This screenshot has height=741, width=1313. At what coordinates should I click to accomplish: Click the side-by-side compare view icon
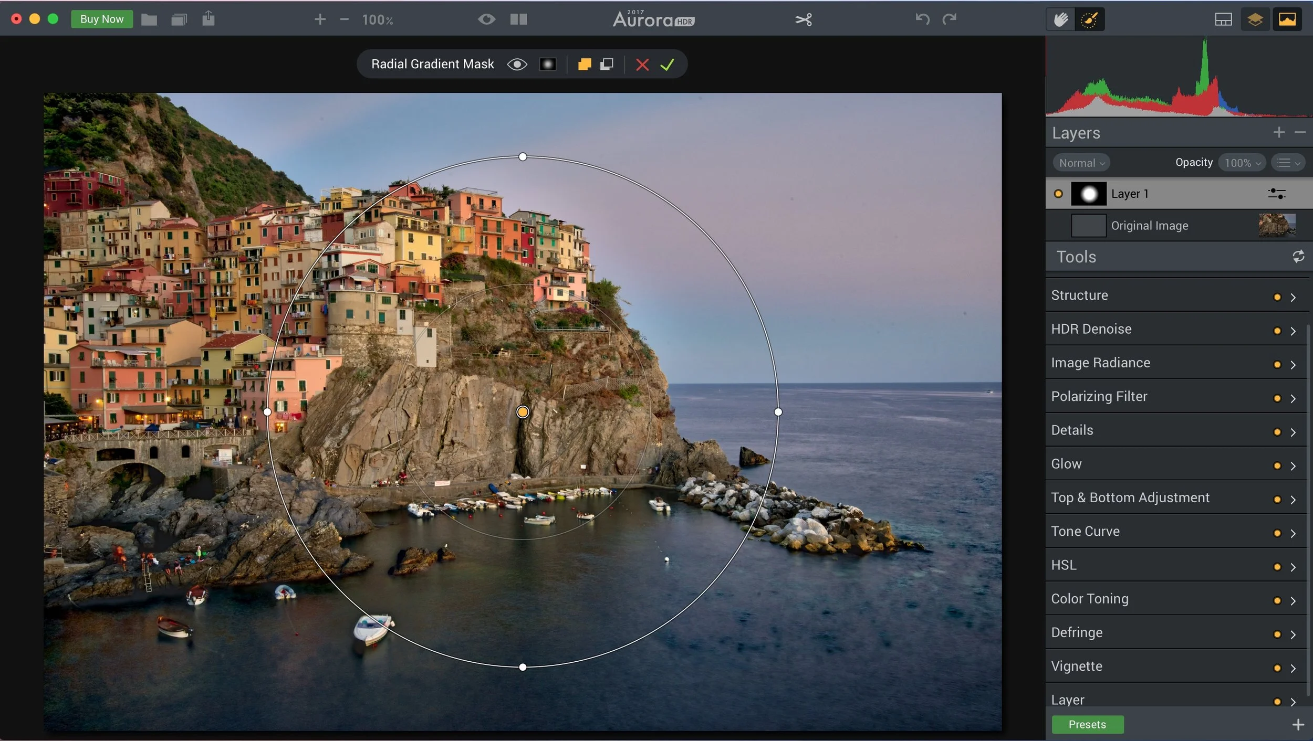click(518, 19)
